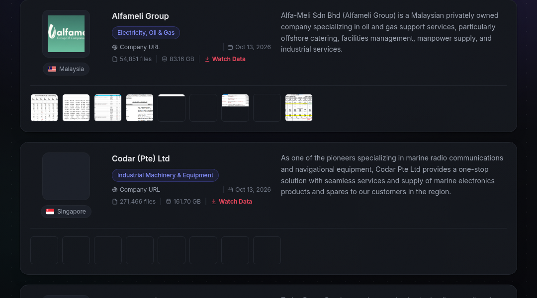The width and height of the screenshot is (537, 298).
Task: Click the file icon beside 271,466 files
Action: point(115,202)
